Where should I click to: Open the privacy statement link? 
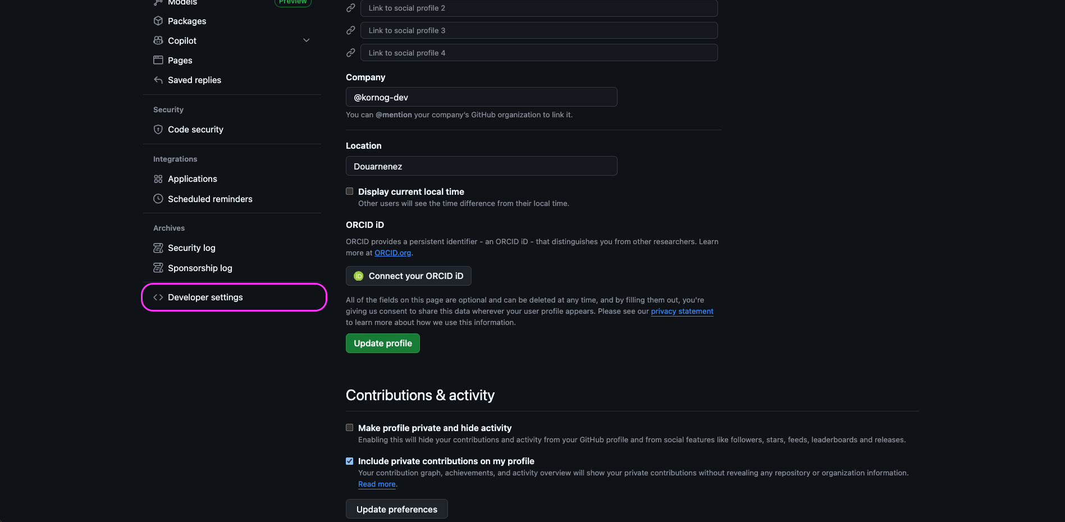click(x=682, y=311)
